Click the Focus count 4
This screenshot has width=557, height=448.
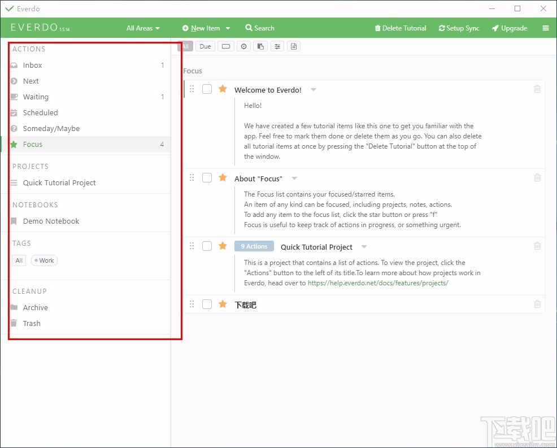point(162,144)
